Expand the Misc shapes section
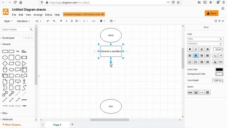Viewport: 227px width, 128px height. (x=5, y=113)
